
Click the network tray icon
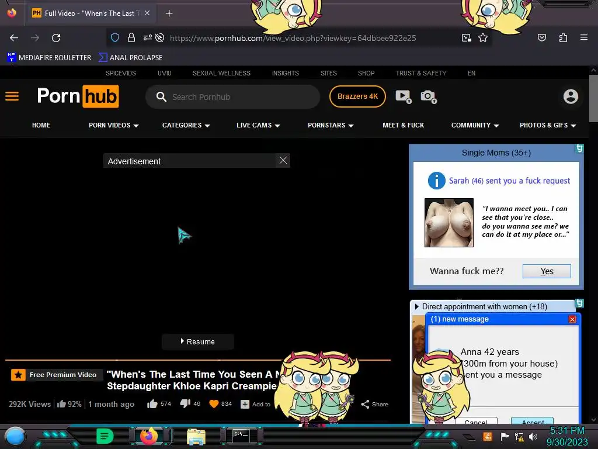pos(519,436)
